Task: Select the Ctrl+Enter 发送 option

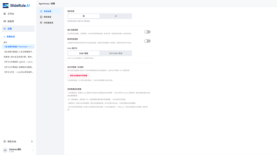Action: click(116, 53)
